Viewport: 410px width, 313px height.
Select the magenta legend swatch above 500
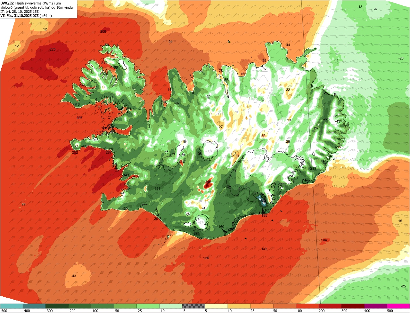pyautogui.click(x=398, y=306)
